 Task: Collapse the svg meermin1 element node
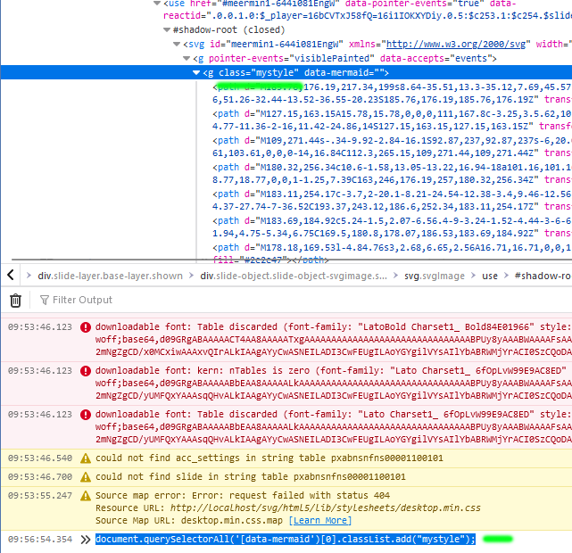coord(175,45)
